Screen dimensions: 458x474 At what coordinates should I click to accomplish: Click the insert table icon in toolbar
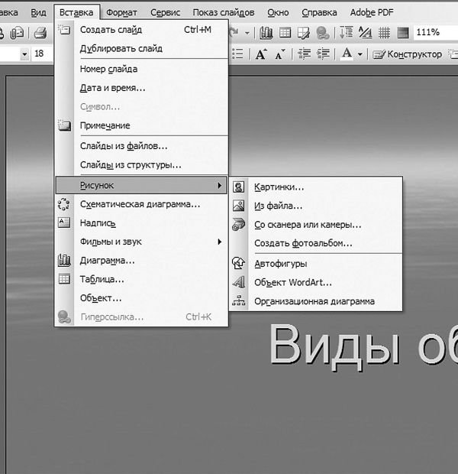pyautogui.click(x=285, y=33)
